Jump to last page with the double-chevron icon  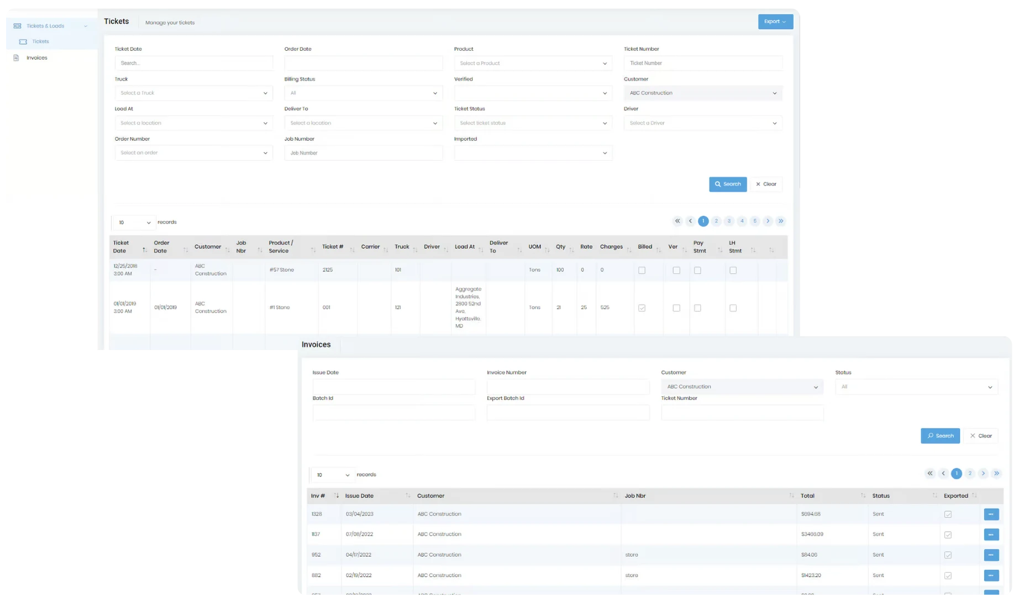(781, 221)
